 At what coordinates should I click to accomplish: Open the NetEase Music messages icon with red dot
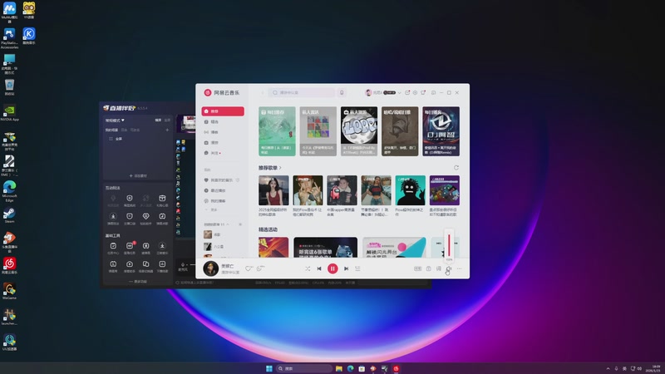407,92
